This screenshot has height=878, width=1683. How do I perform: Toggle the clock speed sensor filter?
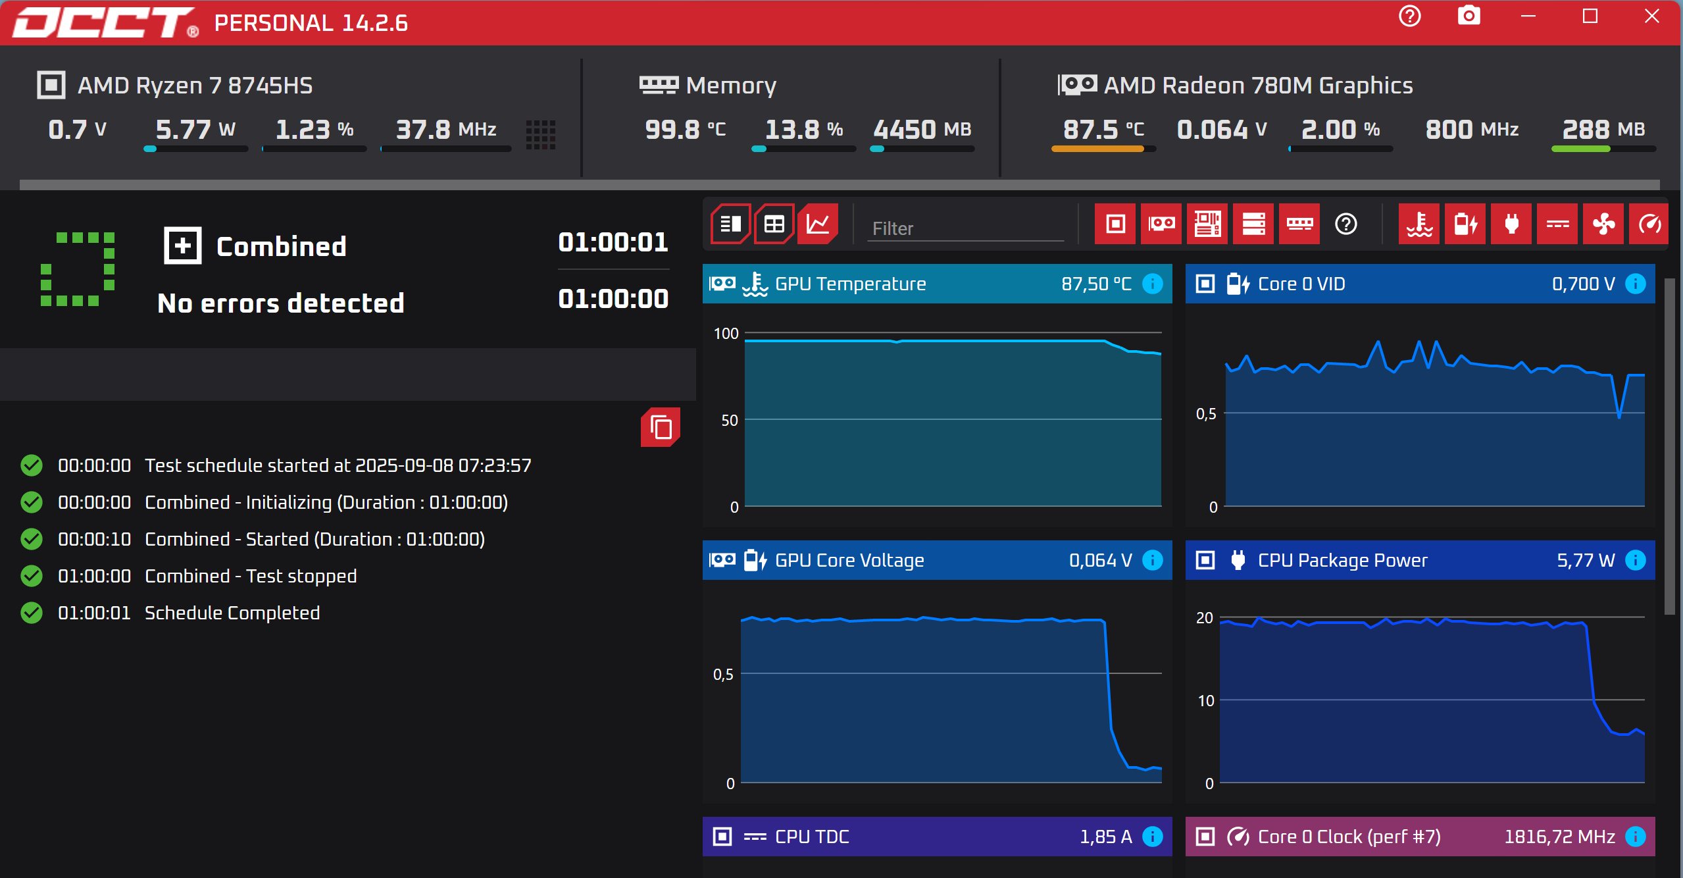(1649, 224)
